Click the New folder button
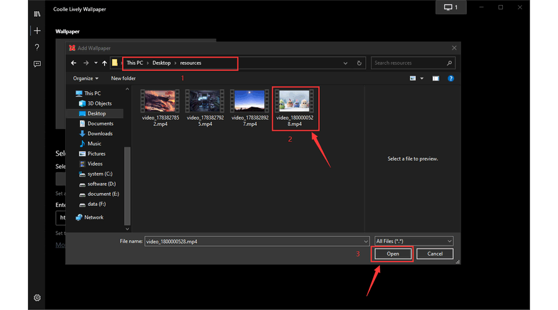The image size is (558, 310). (x=123, y=79)
